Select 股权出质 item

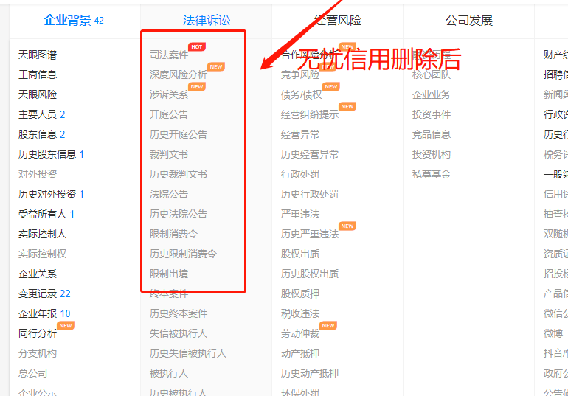[300, 254]
